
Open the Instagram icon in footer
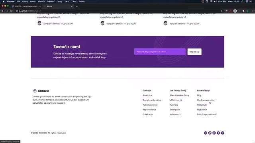tap(206, 133)
